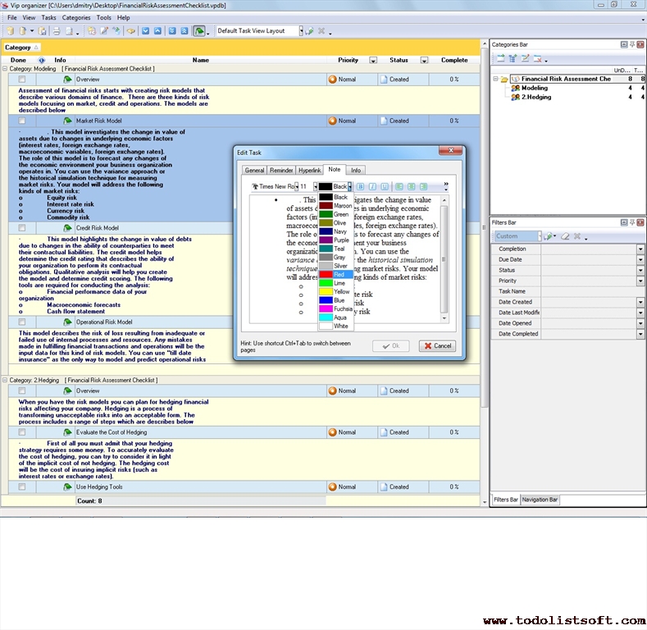The image size is (647, 630).
Task: Switch to the Reminder tab
Action: (x=281, y=170)
